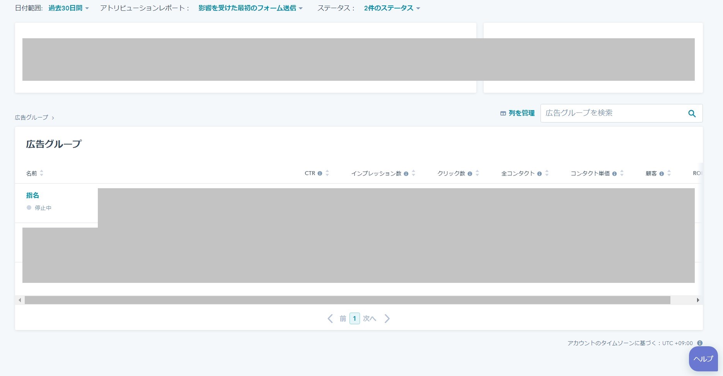Click the CTR column header text
723x376 pixels.
tap(310, 174)
